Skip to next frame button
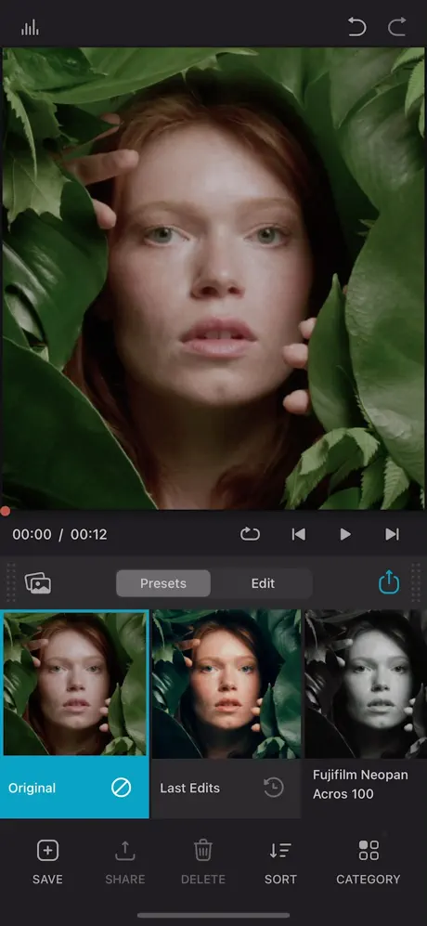This screenshot has height=926, width=427. point(392,534)
